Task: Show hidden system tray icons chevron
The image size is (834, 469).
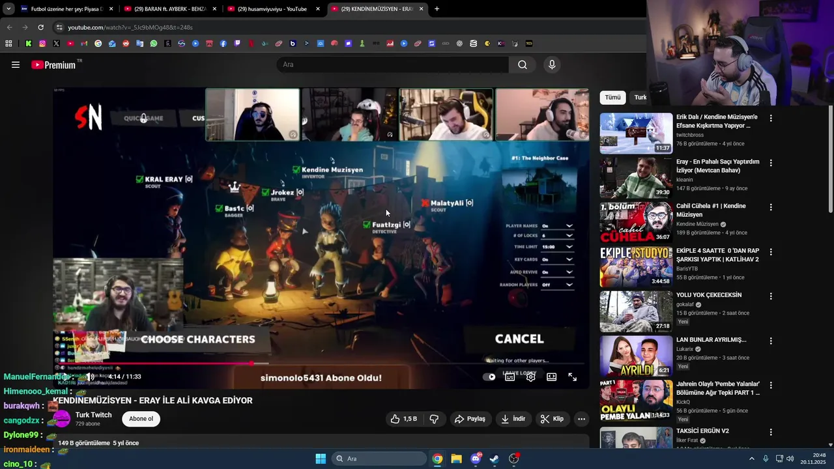Action: [x=751, y=459]
